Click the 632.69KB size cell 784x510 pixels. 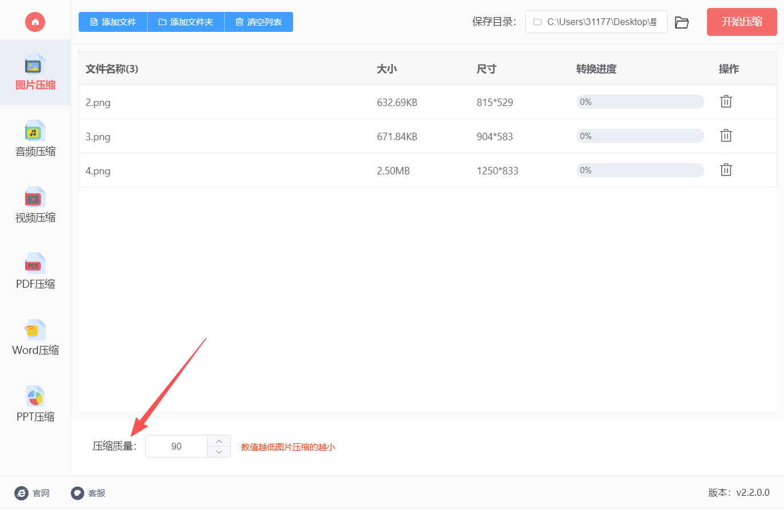coord(397,103)
